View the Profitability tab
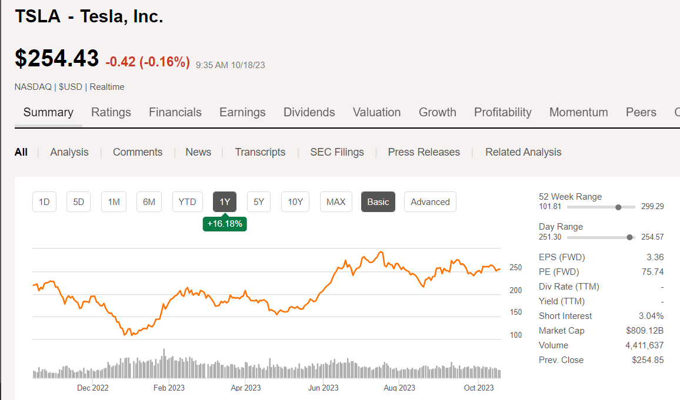The width and height of the screenshot is (680, 400). tap(502, 112)
